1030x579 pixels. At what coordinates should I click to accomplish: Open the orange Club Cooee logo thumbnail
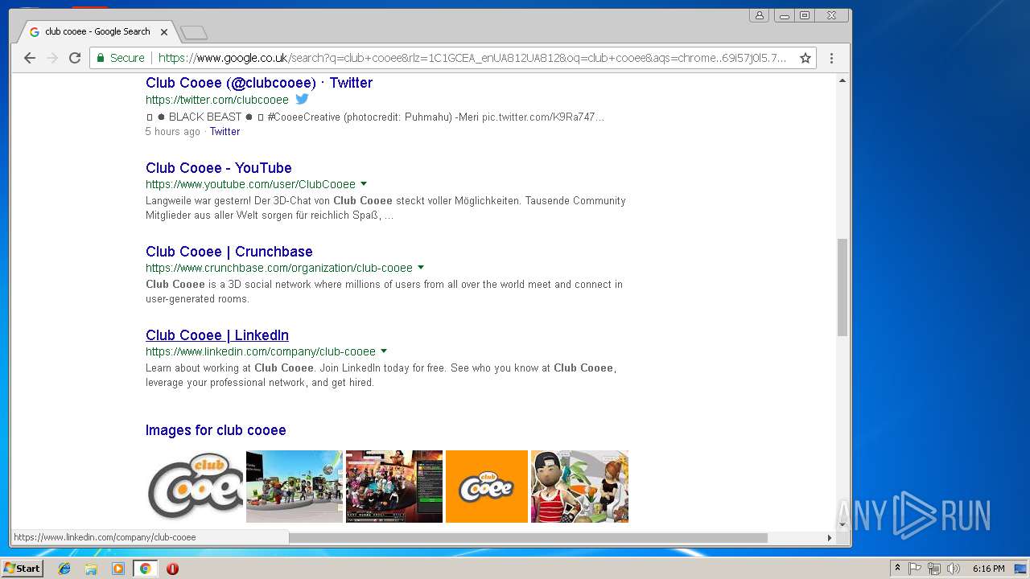click(x=487, y=487)
